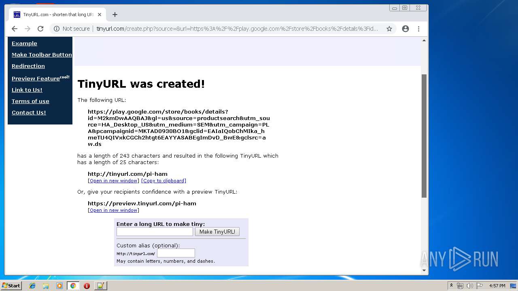
Task: Open the Opera taskbar icon
Action: tap(87, 286)
